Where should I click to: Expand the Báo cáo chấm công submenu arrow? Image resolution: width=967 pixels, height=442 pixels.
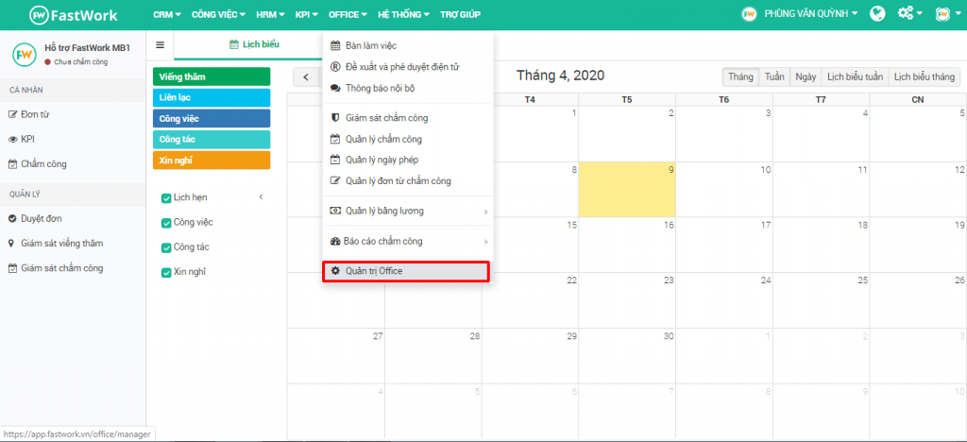point(486,242)
